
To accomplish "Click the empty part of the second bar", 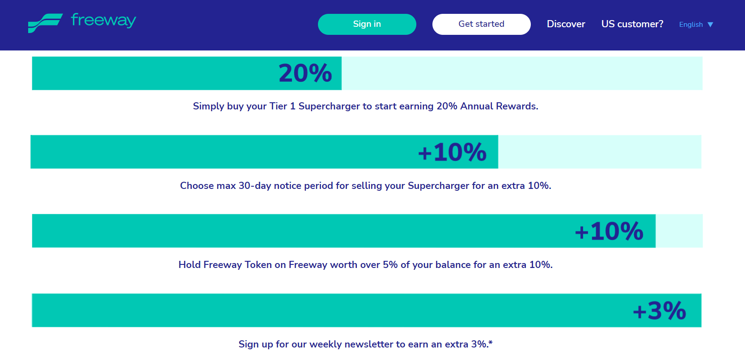I will (x=599, y=152).
